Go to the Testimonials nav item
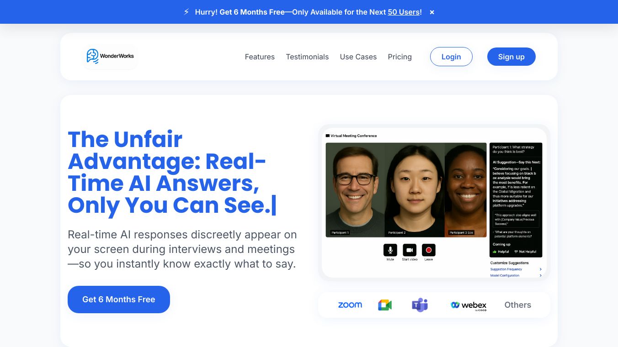Screen dimensions: 618x347 (307, 57)
